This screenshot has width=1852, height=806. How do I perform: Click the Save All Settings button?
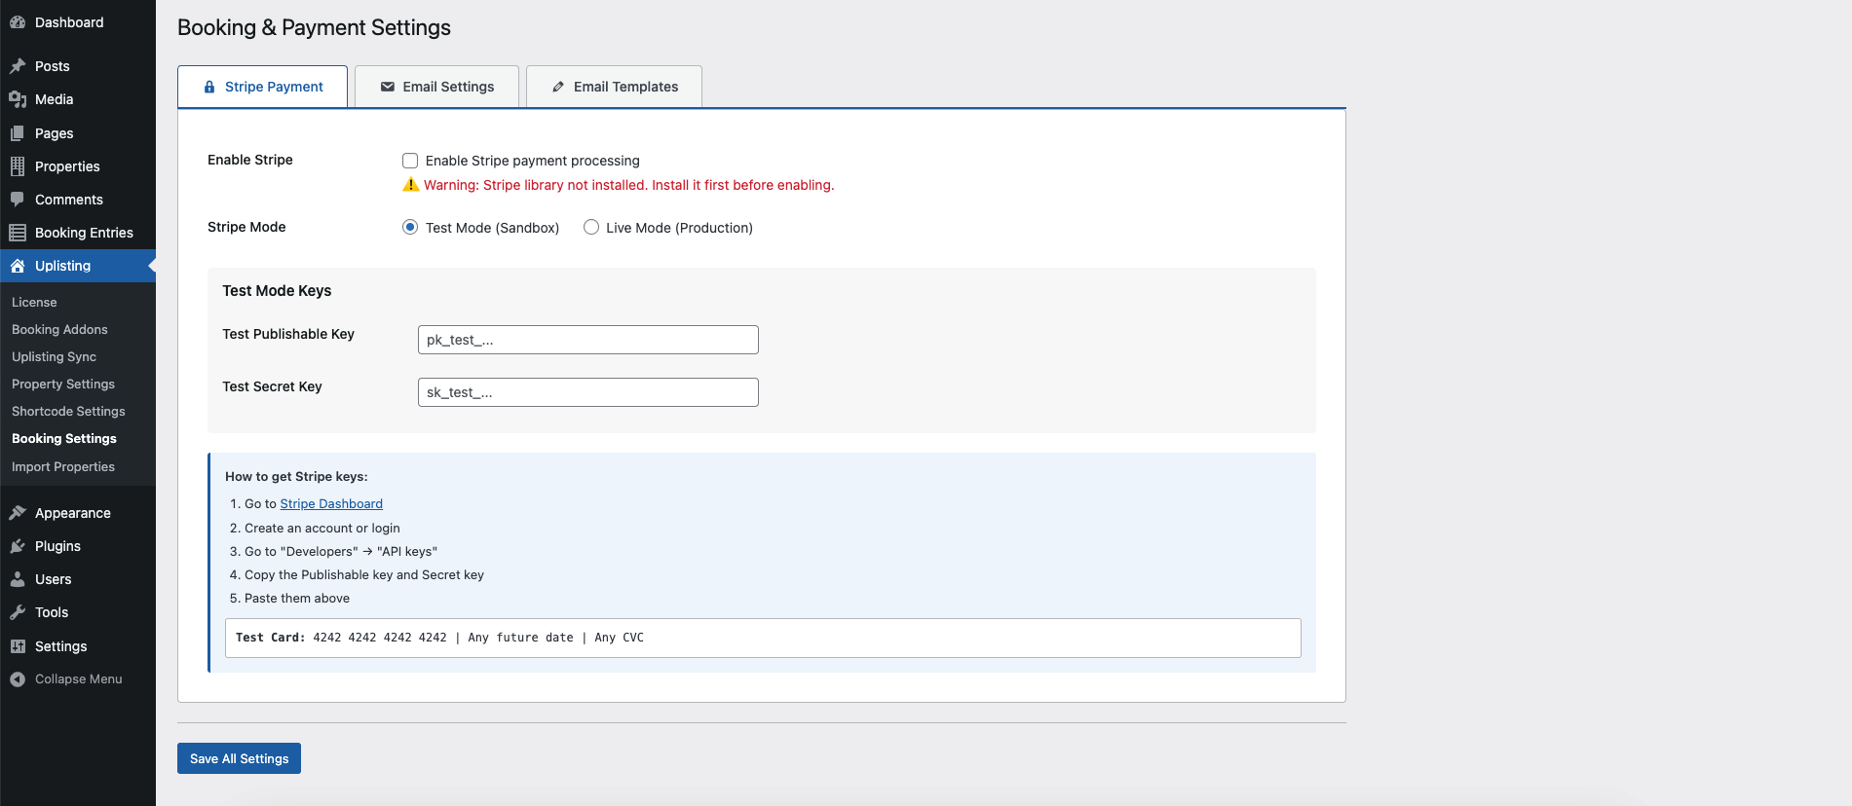[x=239, y=758]
